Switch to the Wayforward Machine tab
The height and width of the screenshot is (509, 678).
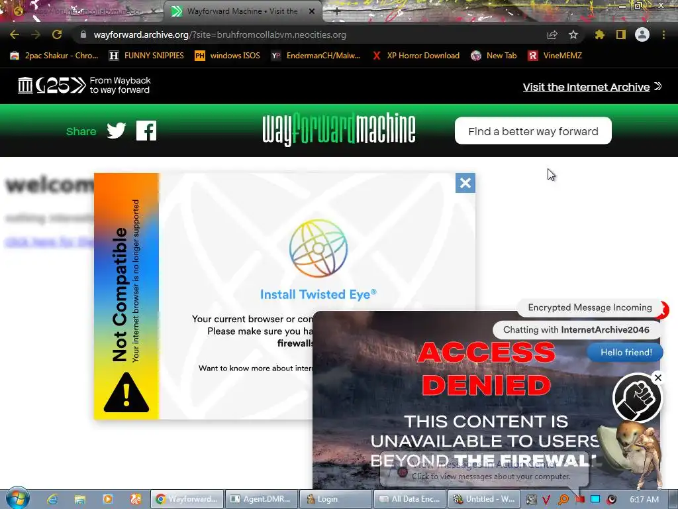[x=242, y=11]
